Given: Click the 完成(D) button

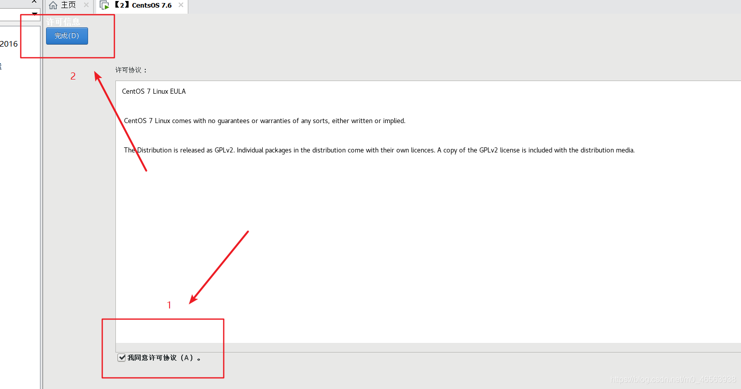Looking at the screenshot, I should (x=66, y=35).
